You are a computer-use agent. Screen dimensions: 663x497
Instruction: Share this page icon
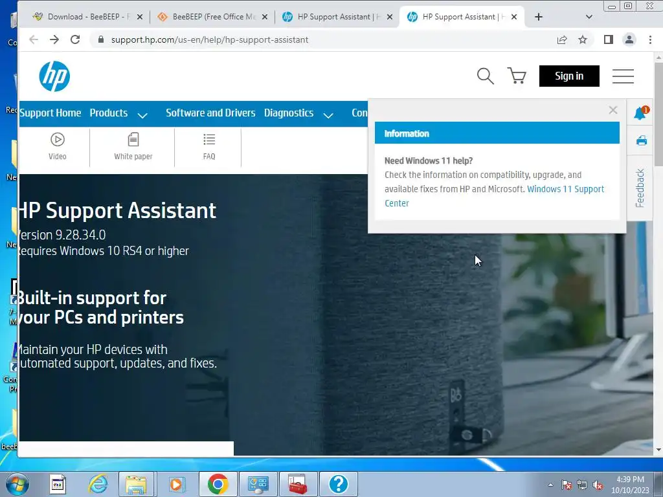click(x=562, y=39)
